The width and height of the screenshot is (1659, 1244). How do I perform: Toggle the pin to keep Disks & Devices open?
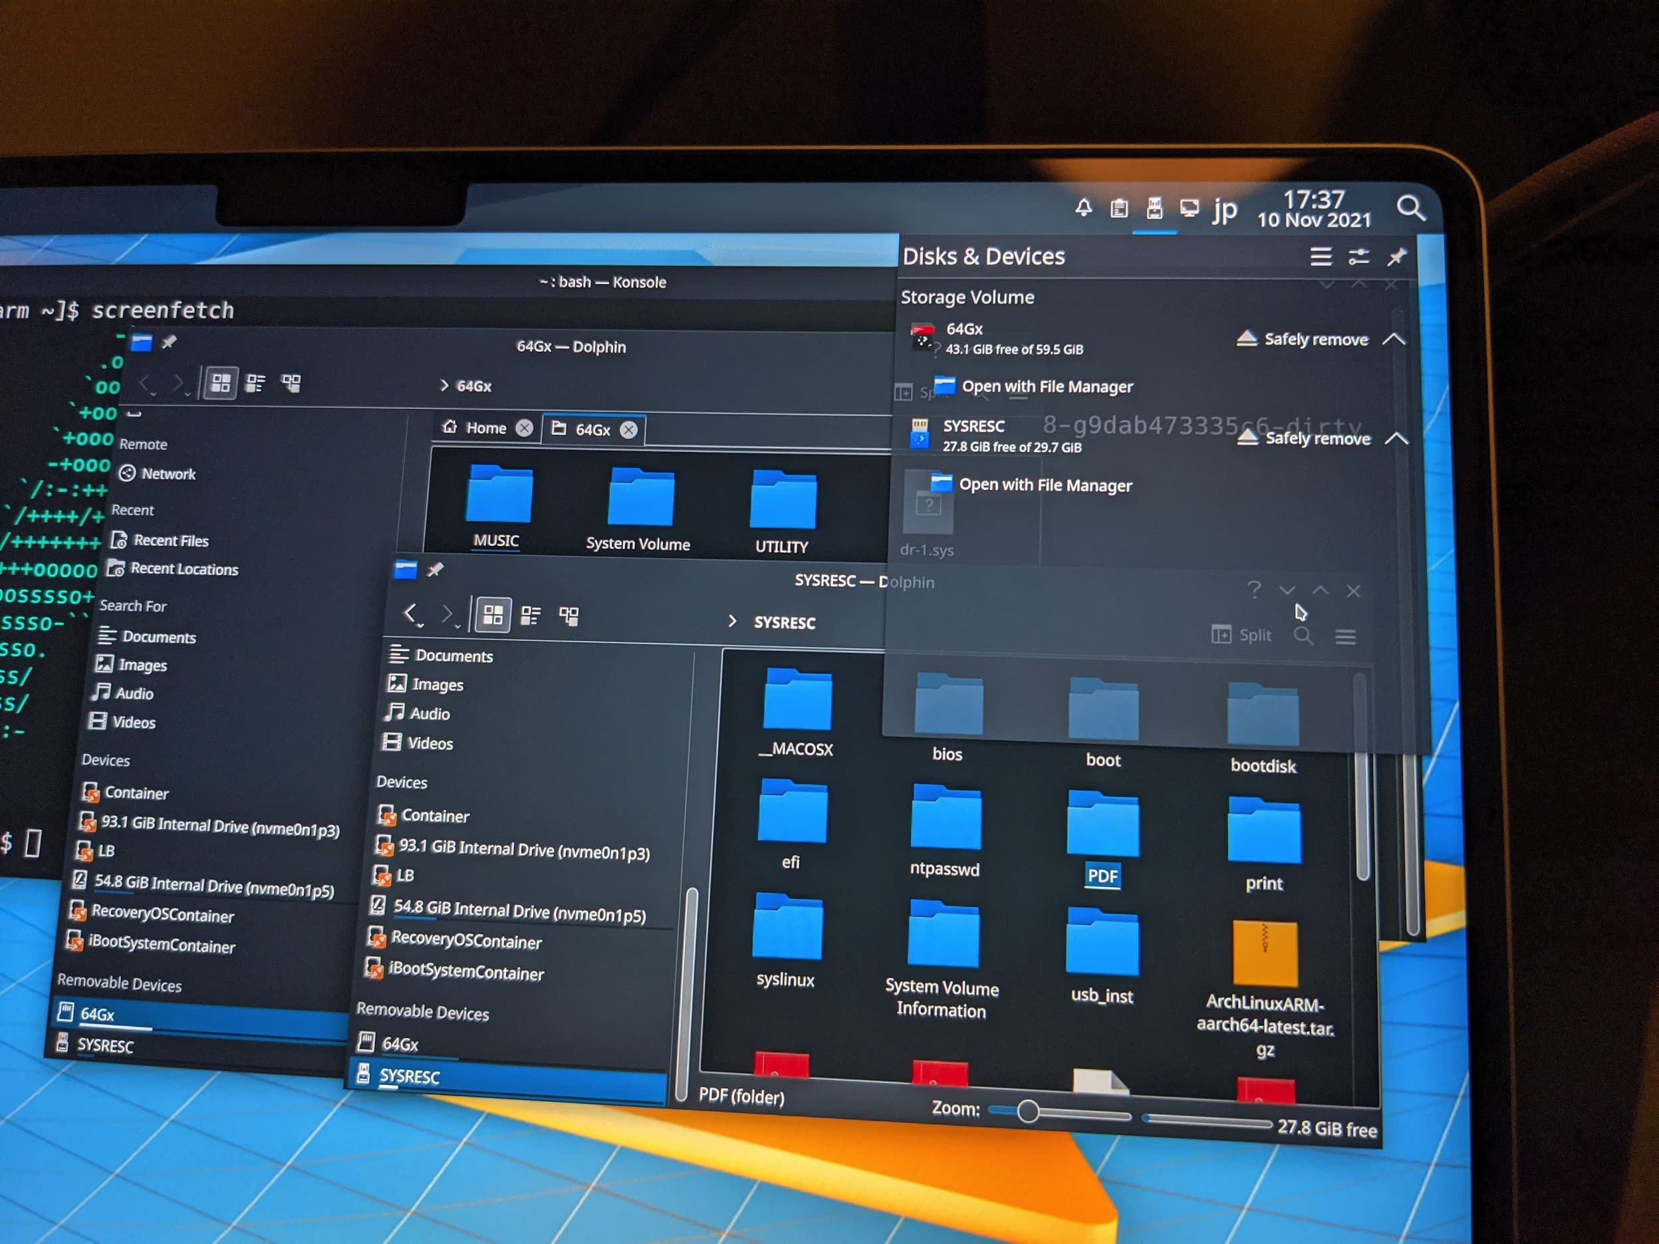click(1396, 257)
